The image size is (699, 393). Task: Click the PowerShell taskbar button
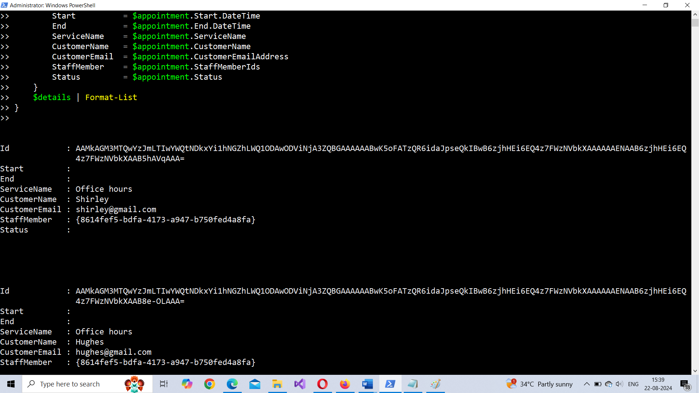pyautogui.click(x=390, y=384)
